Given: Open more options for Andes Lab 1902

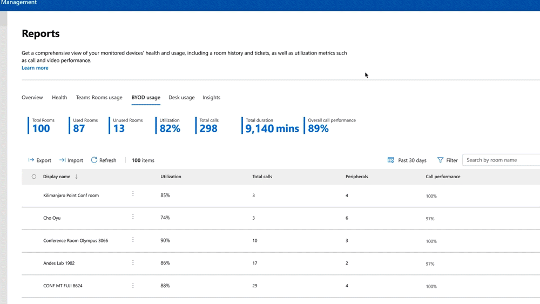Looking at the screenshot, I should [133, 262].
